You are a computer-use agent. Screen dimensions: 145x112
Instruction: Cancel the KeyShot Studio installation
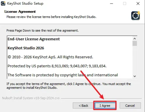(130, 105)
